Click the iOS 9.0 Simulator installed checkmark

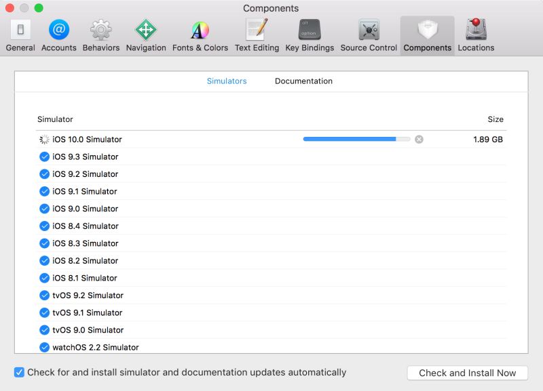pyautogui.click(x=44, y=209)
